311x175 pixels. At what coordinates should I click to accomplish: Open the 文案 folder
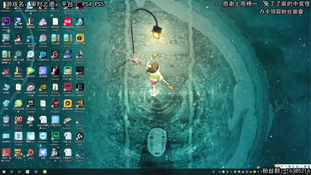click(43, 103)
